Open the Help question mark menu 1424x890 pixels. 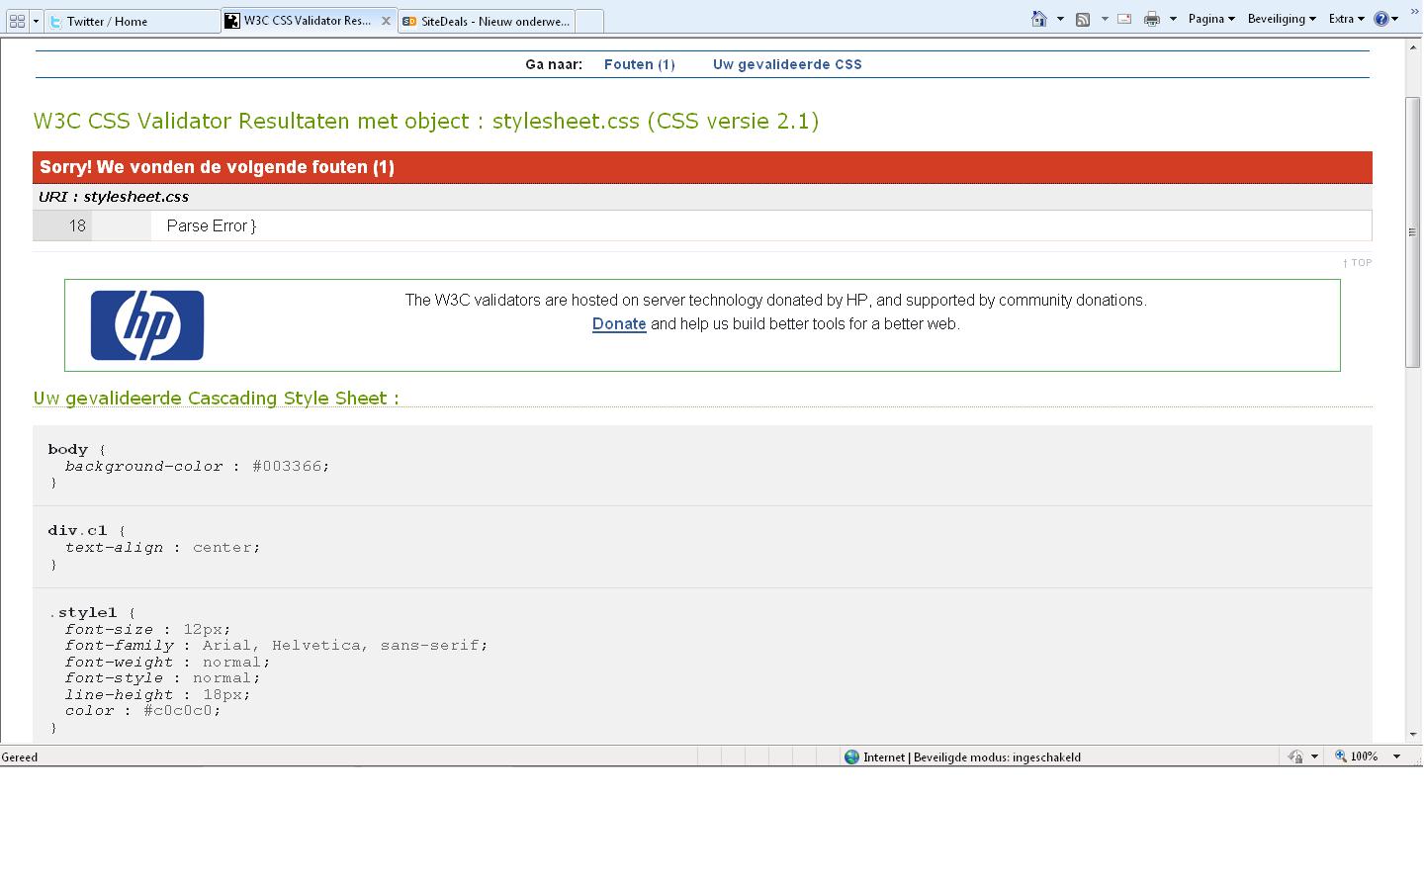1386,19
